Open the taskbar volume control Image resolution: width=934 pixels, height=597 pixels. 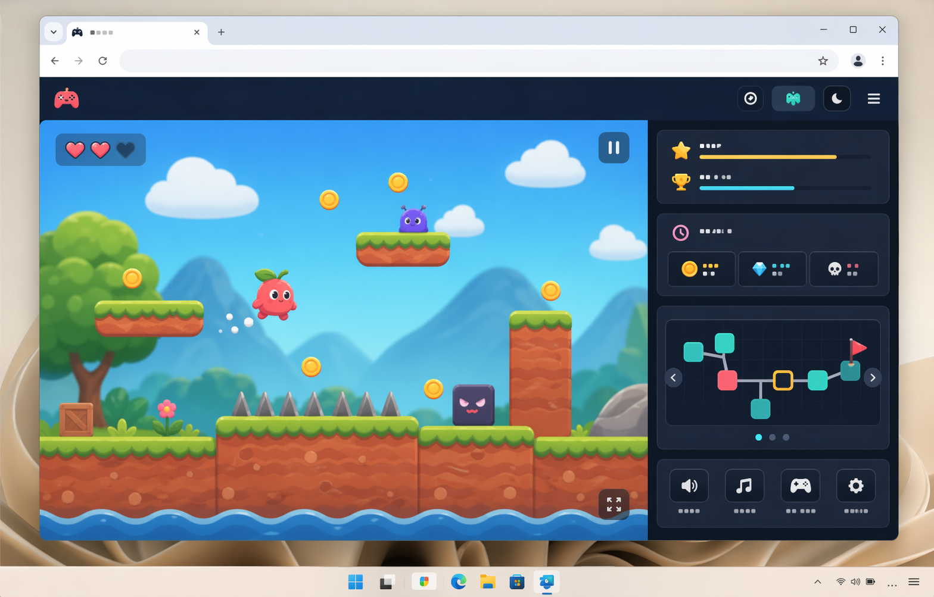tap(855, 582)
